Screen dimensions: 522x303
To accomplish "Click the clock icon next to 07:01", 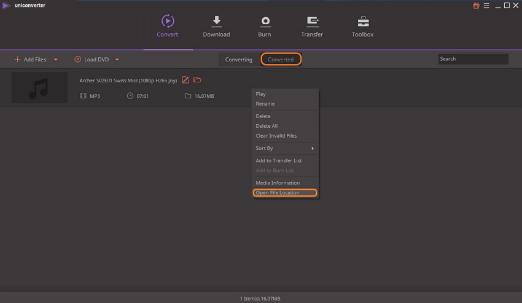I will click(130, 96).
